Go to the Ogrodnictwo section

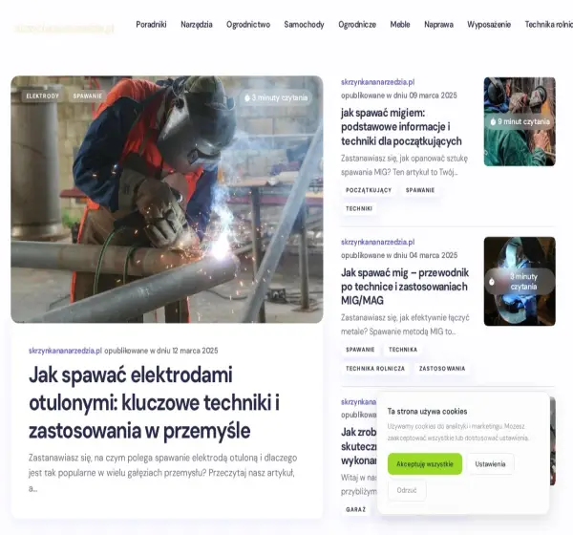coord(248,25)
